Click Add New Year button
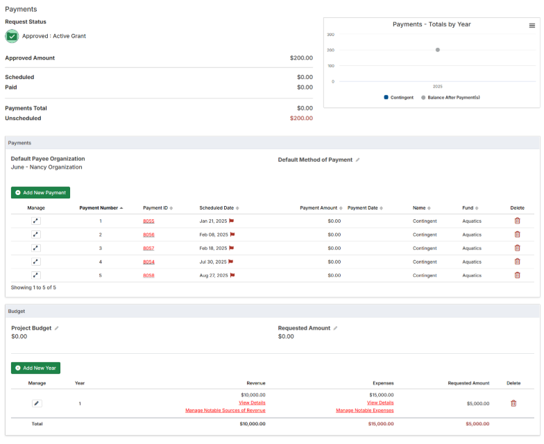This screenshot has width=544, height=444. pyautogui.click(x=35, y=368)
